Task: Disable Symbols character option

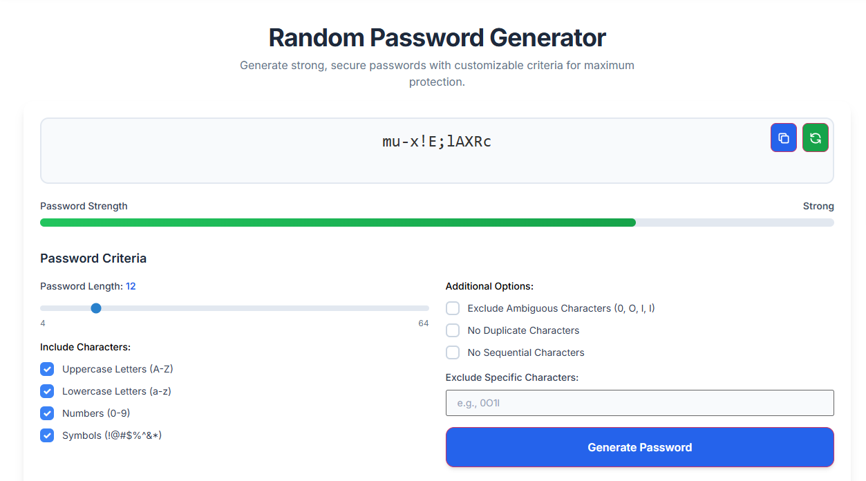Action: 47,435
